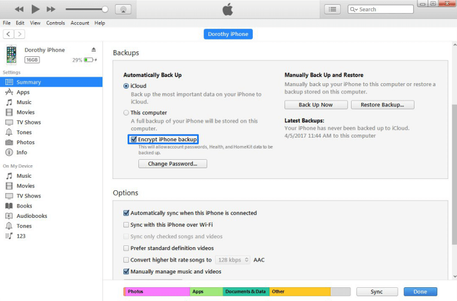The width and height of the screenshot is (457, 301).
Task: Open the Help menu
Action: [99, 23]
